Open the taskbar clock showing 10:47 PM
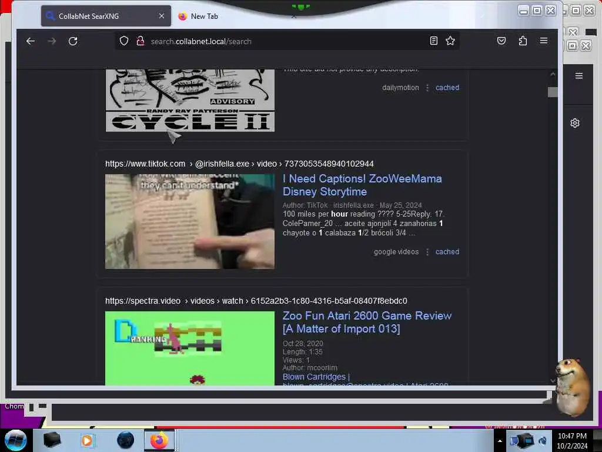 pyautogui.click(x=572, y=441)
